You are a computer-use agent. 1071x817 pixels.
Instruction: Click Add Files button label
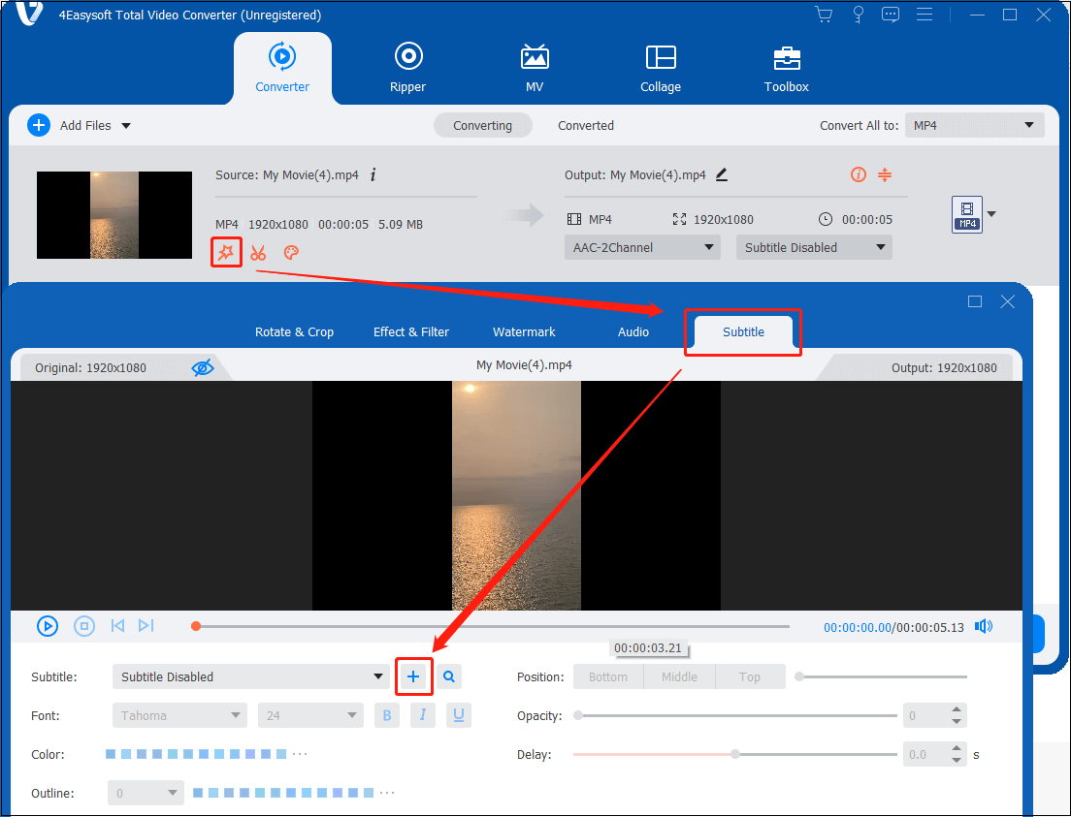(85, 126)
